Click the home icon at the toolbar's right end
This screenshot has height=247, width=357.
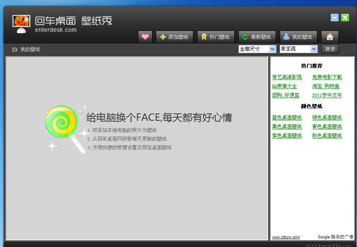tap(330, 37)
